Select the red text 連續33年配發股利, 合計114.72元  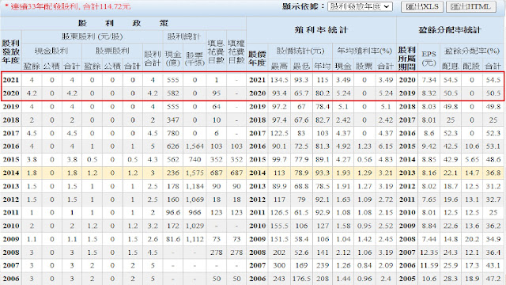click(70, 6)
